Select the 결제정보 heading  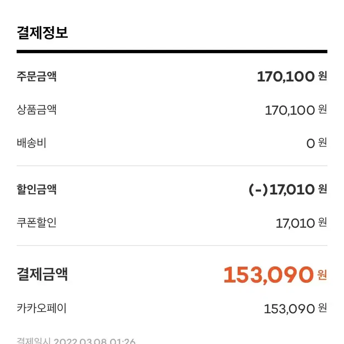point(42,33)
